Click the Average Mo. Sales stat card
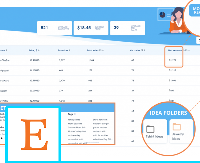The image size is (200, 163). pyautogui.click(x=127, y=28)
